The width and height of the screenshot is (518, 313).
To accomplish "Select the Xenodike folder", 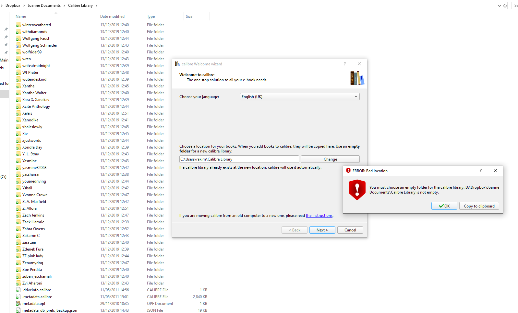I will 30,120.
